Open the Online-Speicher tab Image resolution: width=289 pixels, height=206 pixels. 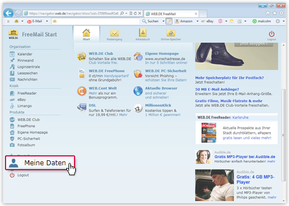(x=171, y=35)
